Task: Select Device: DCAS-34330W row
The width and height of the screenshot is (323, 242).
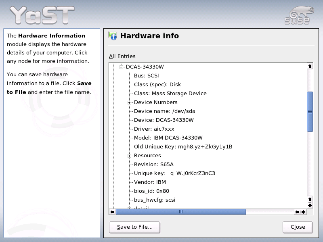Action: pos(164,120)
